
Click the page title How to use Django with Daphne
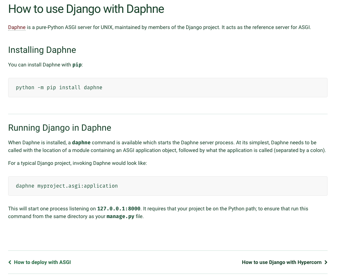[x=86, y=9]
